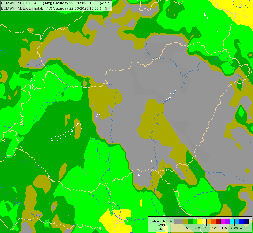
Task: Select the olive swatch in DCAPE legend
Action: [186, 221]
